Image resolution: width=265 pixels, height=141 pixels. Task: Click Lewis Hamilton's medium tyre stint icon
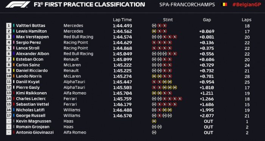coord(154,31)
